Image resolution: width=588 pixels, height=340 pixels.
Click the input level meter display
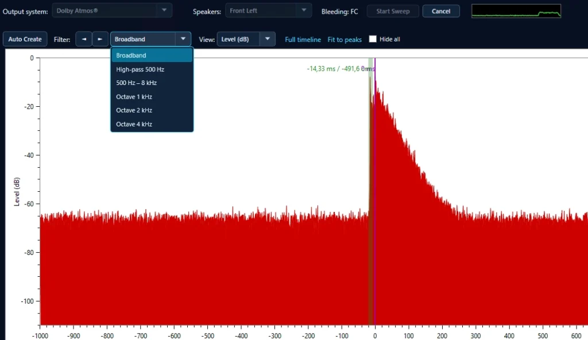[x=516, y=11]
